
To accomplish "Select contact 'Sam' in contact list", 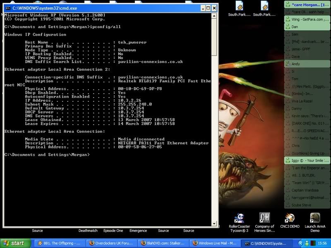I will pos(307,34).
